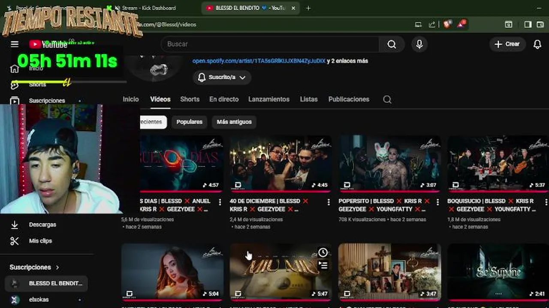Open the YouTube hamburger guide menu
The image size is (549, 308).
tap(15, 44)
